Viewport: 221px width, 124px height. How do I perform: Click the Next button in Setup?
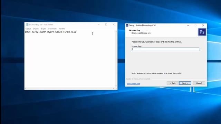(185, 83)
